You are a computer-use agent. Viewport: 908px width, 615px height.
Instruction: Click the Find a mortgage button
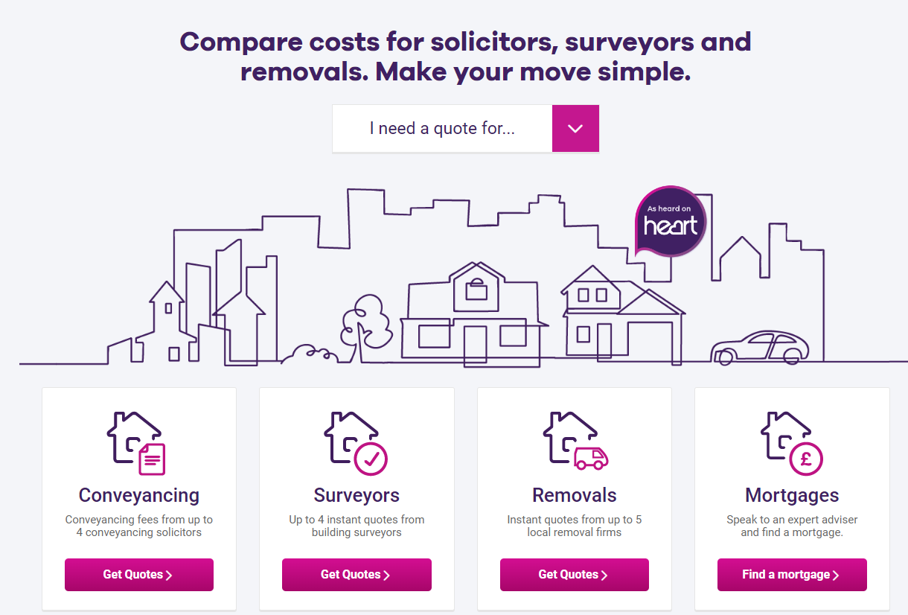[792, 575]
